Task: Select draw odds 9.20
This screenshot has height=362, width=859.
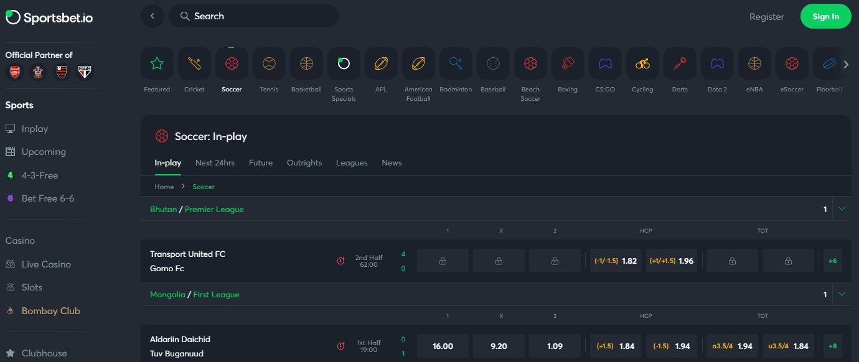Action: point(499,346)
